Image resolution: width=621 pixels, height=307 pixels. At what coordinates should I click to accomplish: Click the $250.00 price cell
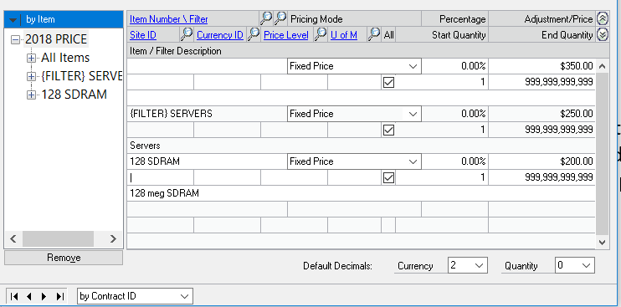pyautogui.click(x=541, y=114)
